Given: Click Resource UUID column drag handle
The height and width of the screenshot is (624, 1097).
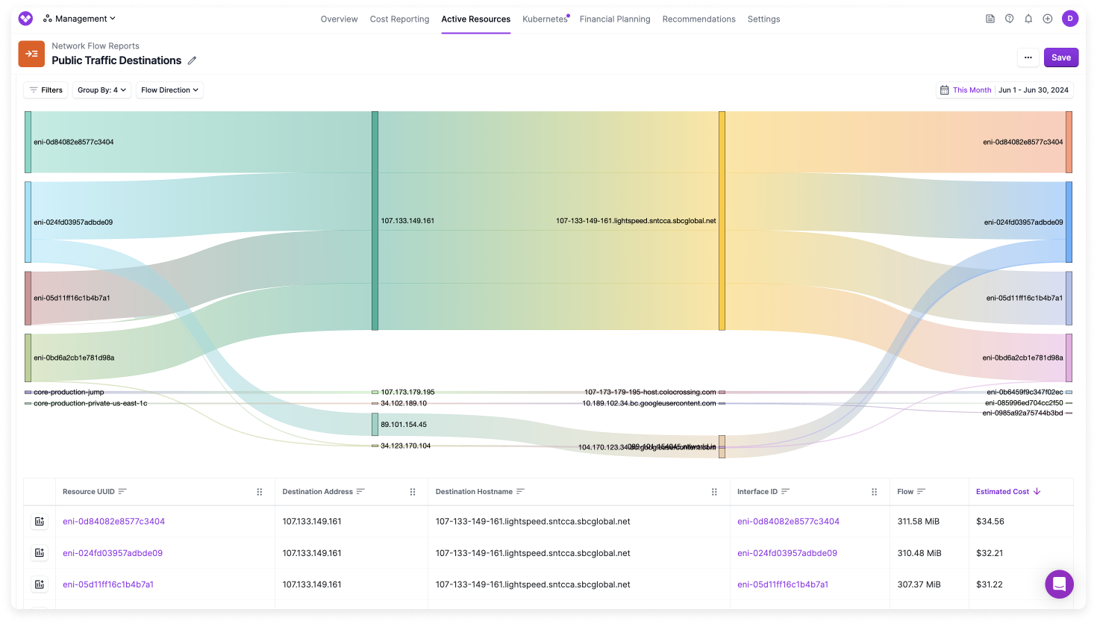Looking at the screenshot, I should 260,492.
